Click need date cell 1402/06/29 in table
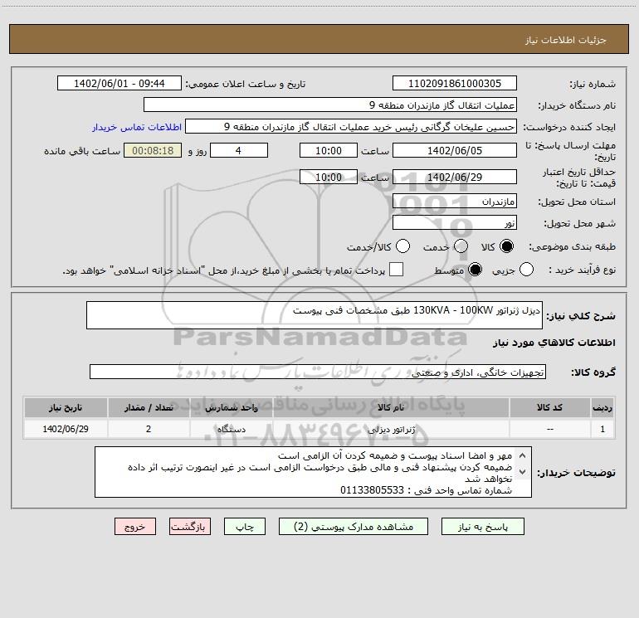 click(66, 429)
